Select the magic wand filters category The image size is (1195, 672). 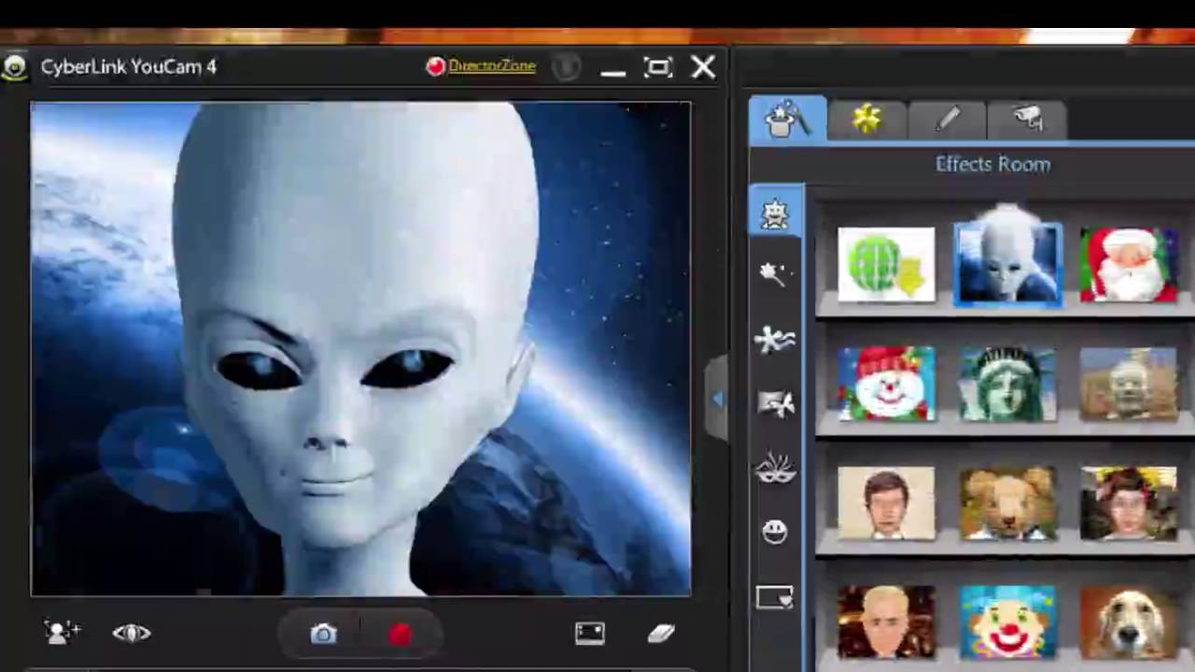775,273
